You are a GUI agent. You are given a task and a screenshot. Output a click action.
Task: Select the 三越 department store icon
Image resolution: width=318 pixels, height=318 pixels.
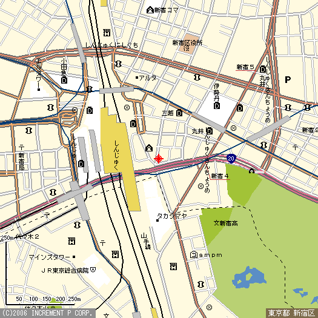pyautogui.click(x=179, y=113)
